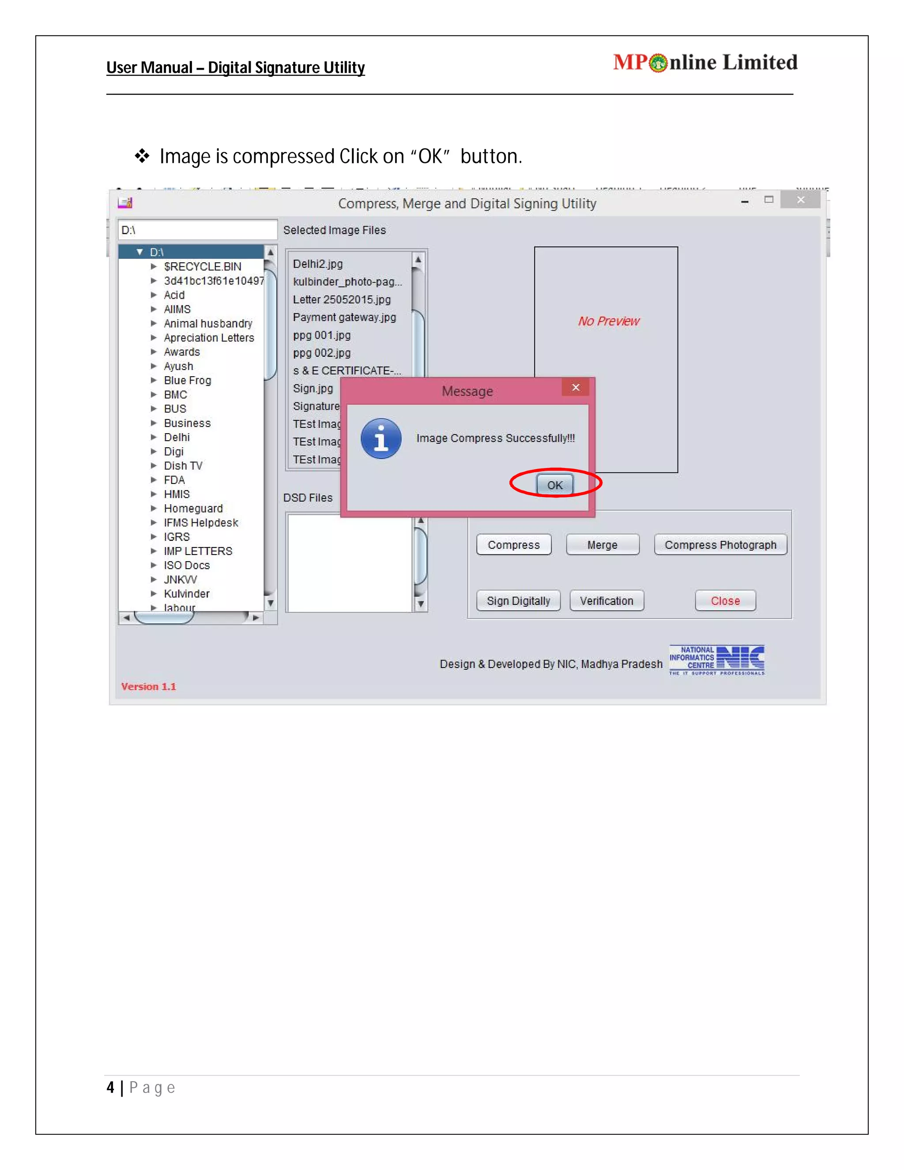
Task: Select the Homeguard folder
Action: (193, 508)
